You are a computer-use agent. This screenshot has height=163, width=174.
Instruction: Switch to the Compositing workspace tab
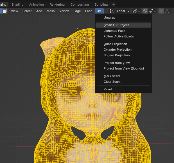tap(80, 5)
